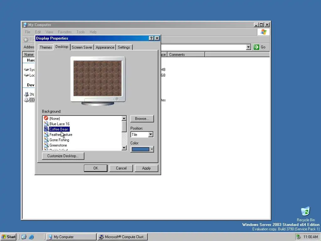Screen dimensions: 321x241
Task: Click Cancel in Display Properties
Action: tap(121, 168)
